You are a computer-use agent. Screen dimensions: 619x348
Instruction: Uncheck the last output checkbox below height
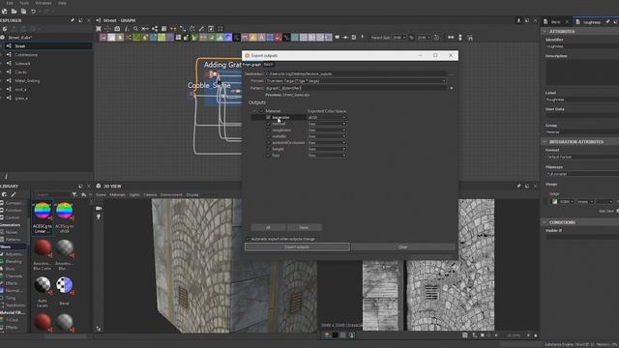(269, 155)
